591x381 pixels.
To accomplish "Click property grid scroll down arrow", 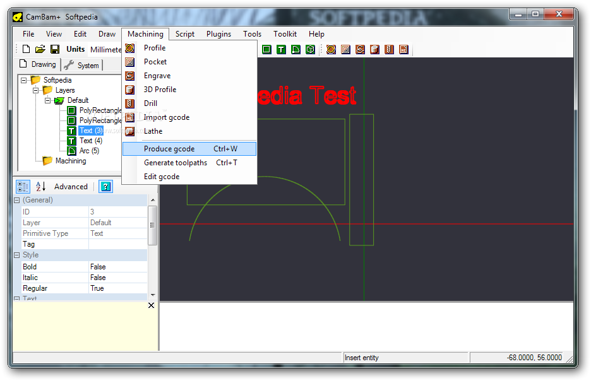I will 153,295.
